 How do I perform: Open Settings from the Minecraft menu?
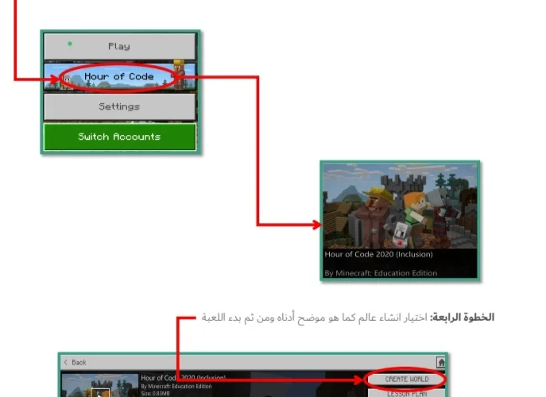click(x=120, y=106)
